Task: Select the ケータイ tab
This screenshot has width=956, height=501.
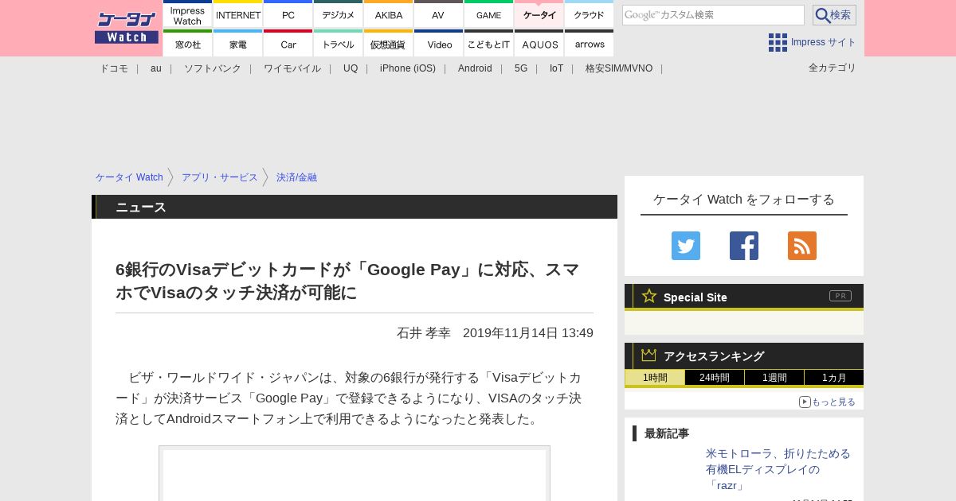Action: [539, 14]
